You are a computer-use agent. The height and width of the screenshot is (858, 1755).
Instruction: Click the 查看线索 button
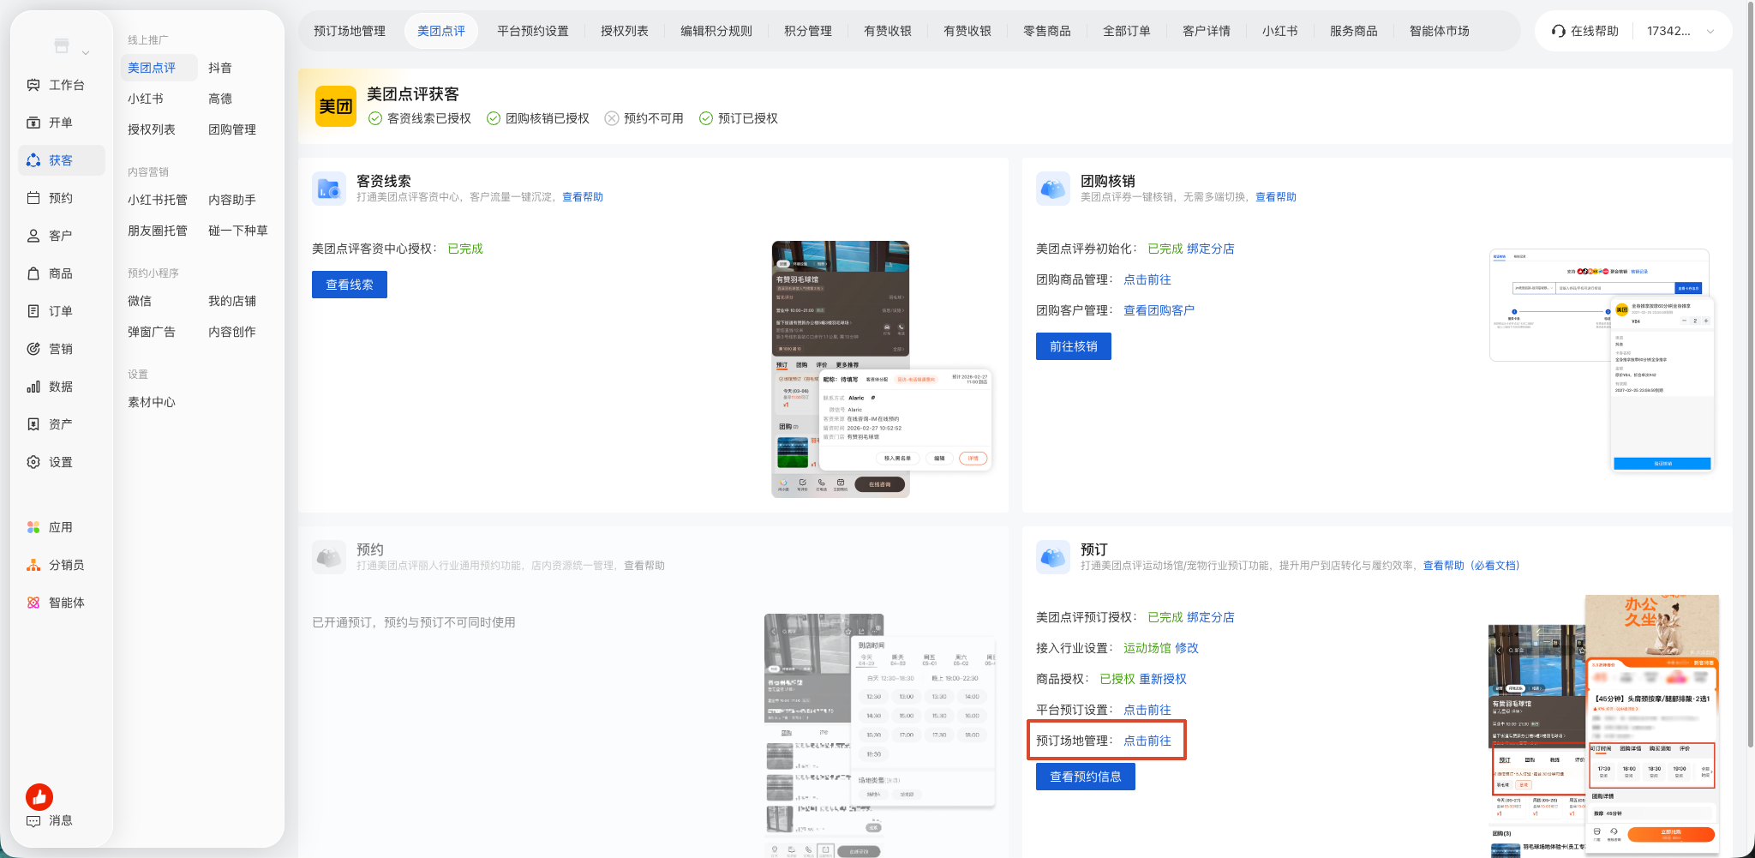click(350, 285)
